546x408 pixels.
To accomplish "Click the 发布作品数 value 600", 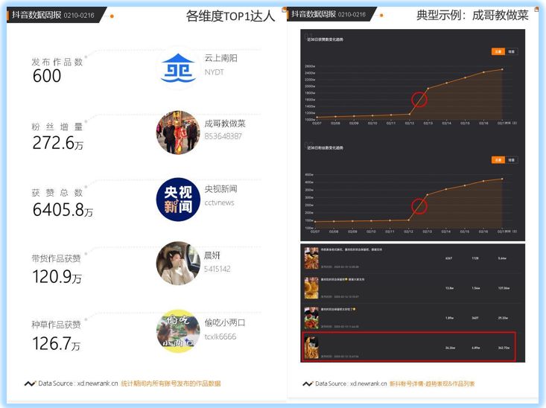I will (47, 76).
